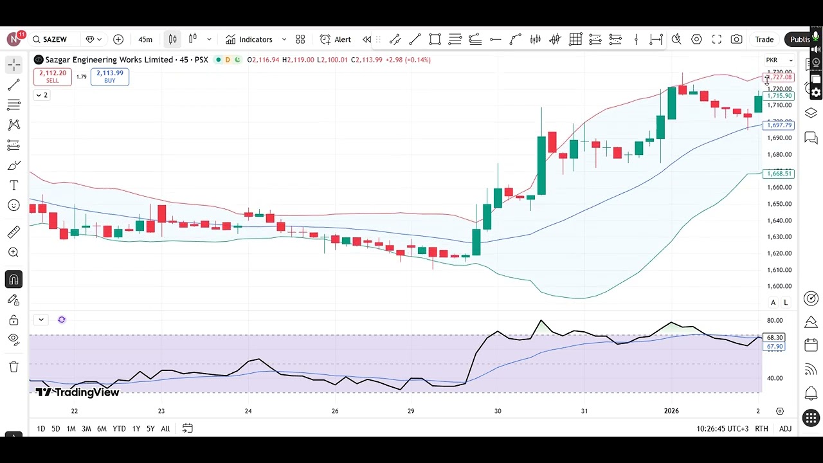
Task: Open the PKR currency dropdown
Action: [x=779, y=60]
